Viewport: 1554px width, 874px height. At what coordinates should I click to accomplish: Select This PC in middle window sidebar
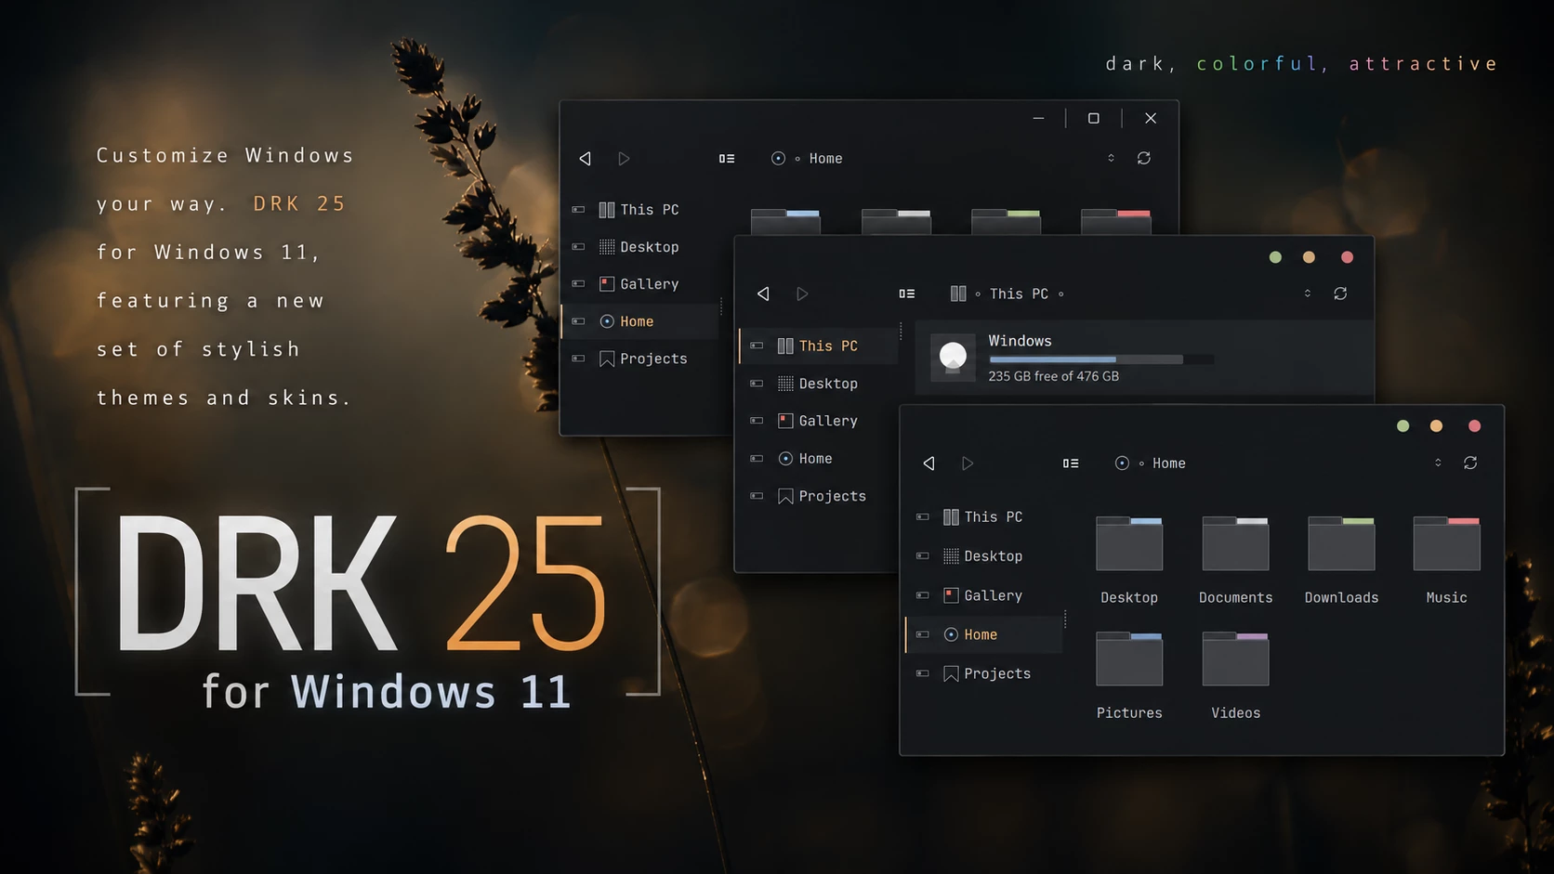click(818, 346)
